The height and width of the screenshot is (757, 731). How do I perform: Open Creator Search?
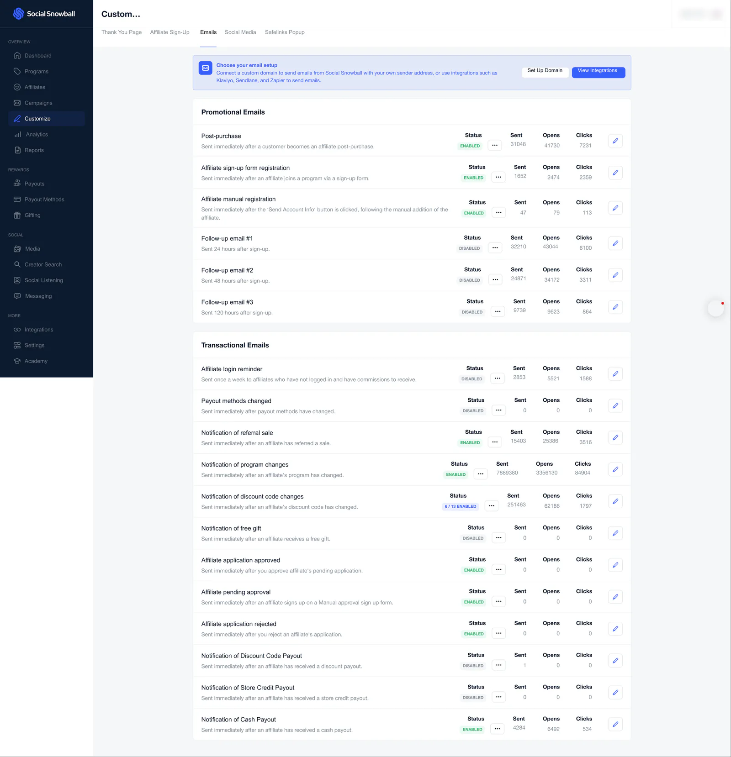46,264
